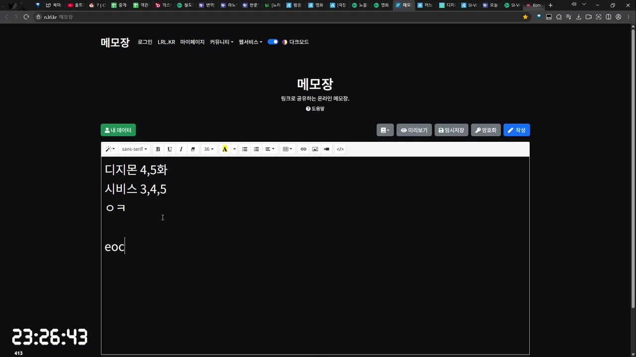Click the 메모장 site logo in navbar
The height and width of the screenshot is (357, 636).
(x=115, y=42)
